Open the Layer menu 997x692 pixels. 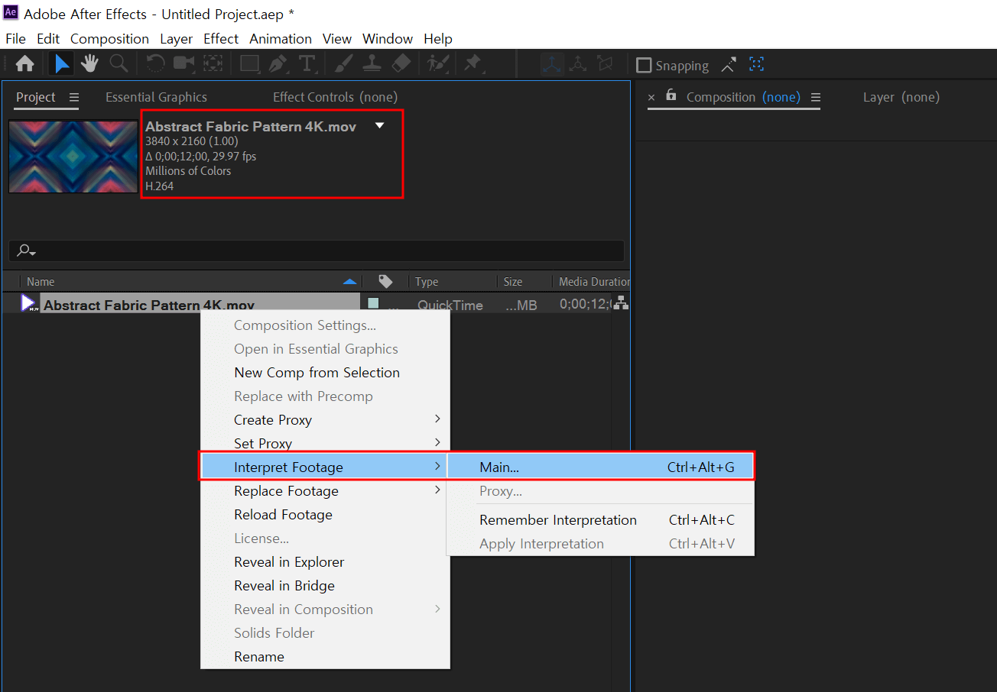coord(176,39)
